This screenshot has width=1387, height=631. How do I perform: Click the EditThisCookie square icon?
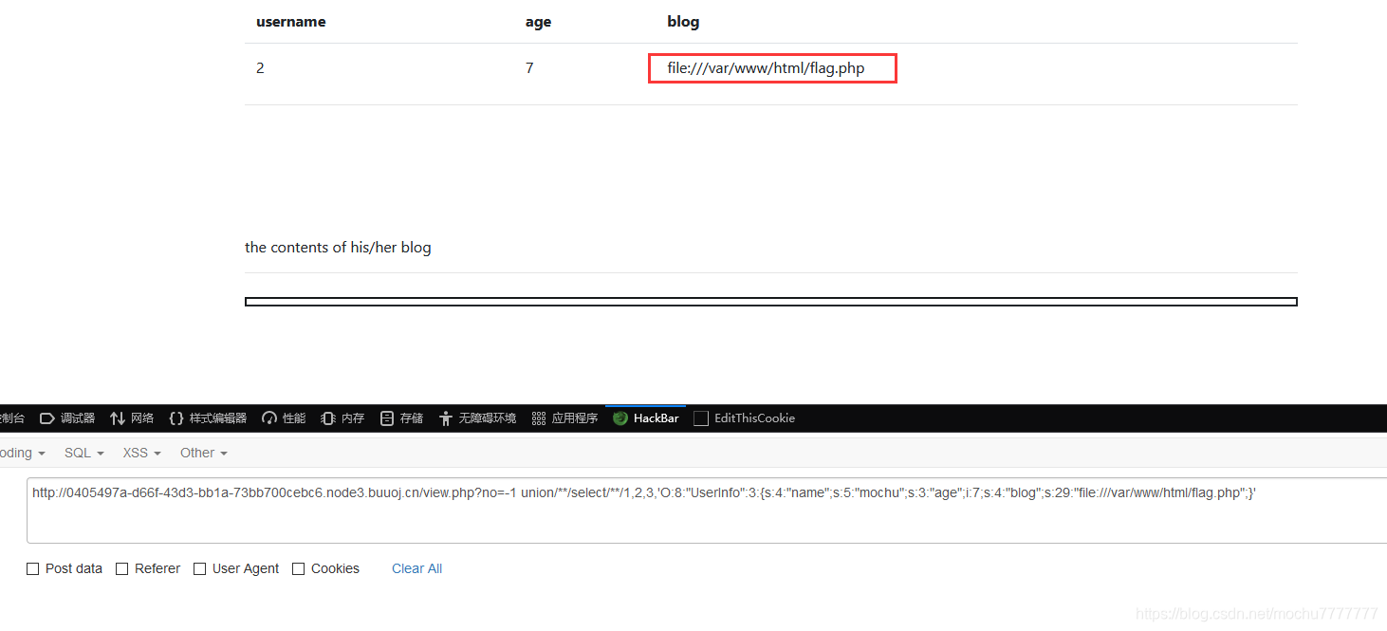(701, 418)
